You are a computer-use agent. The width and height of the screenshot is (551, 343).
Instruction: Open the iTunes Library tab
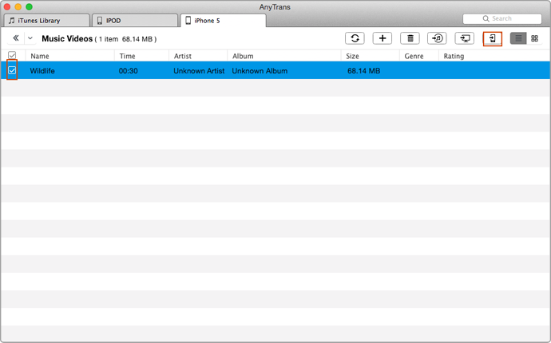coord(46,21)
